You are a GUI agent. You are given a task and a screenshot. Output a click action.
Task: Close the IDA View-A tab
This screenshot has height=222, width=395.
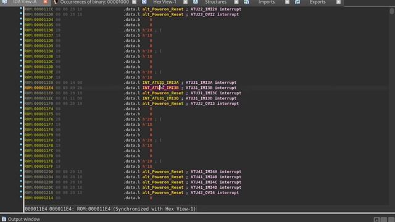[45, 2]
